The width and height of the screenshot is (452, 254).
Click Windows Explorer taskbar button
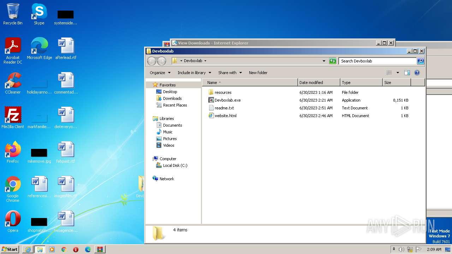[x=40, y=249]
